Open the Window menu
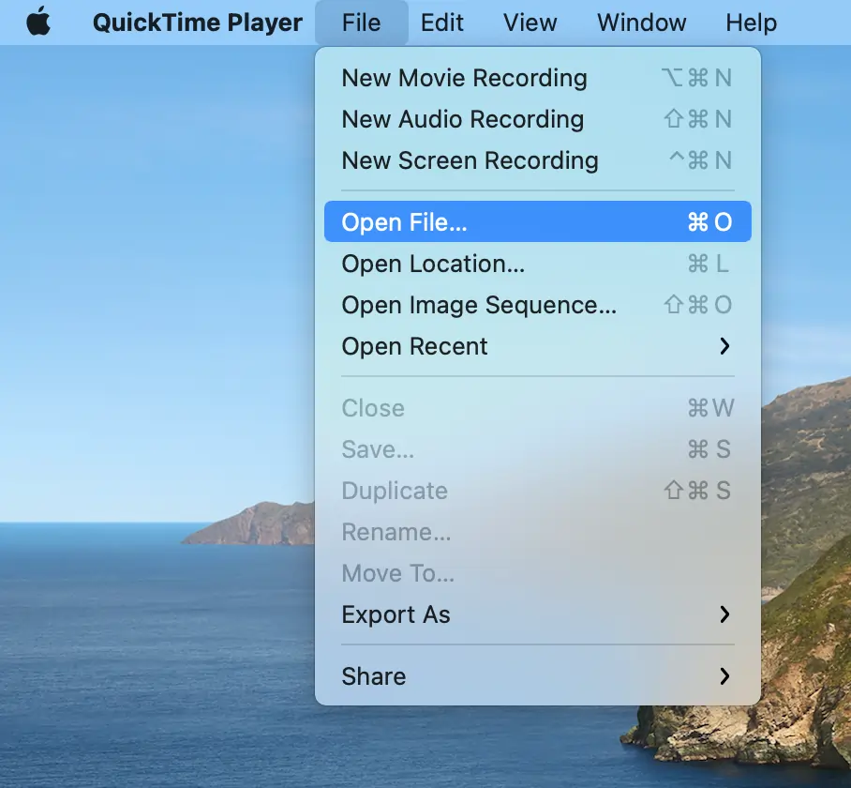This screenshot has width=851, height=788. click(x=641, y=23)
